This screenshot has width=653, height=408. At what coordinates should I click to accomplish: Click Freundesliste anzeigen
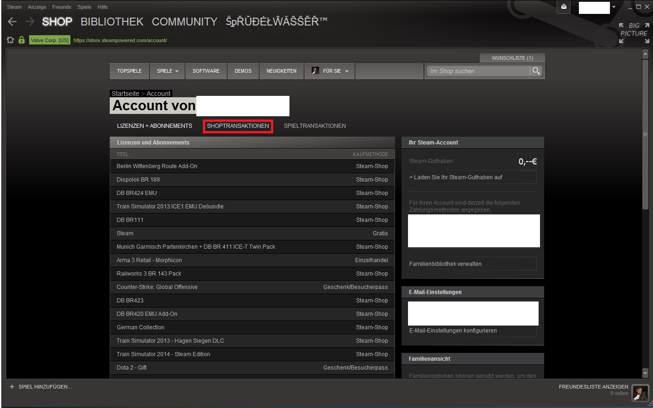point(593,387)
